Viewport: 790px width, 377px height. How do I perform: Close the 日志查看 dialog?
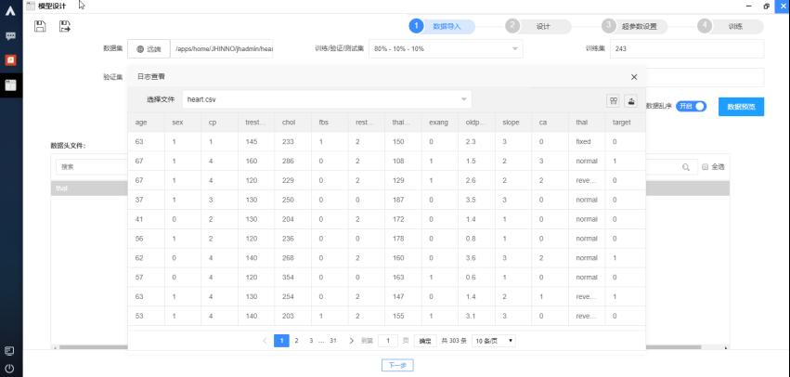coord(634,77)
